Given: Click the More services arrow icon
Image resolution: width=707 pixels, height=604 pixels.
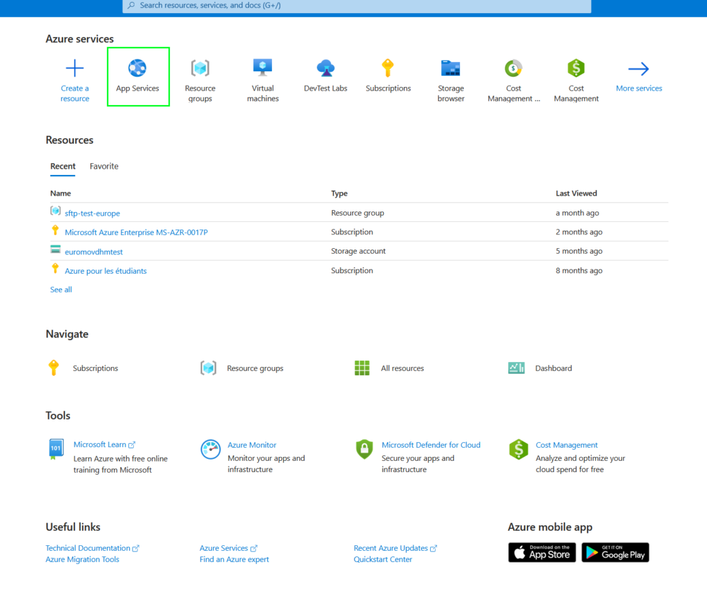Looking at the screenshot, I should 639,68.
